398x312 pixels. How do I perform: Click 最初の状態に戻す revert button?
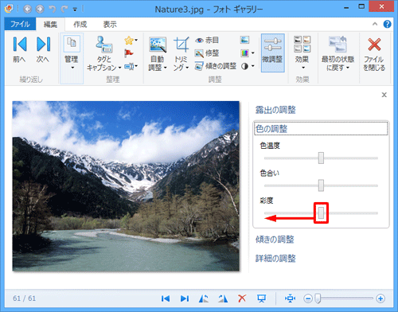click(x=338, y=53)
